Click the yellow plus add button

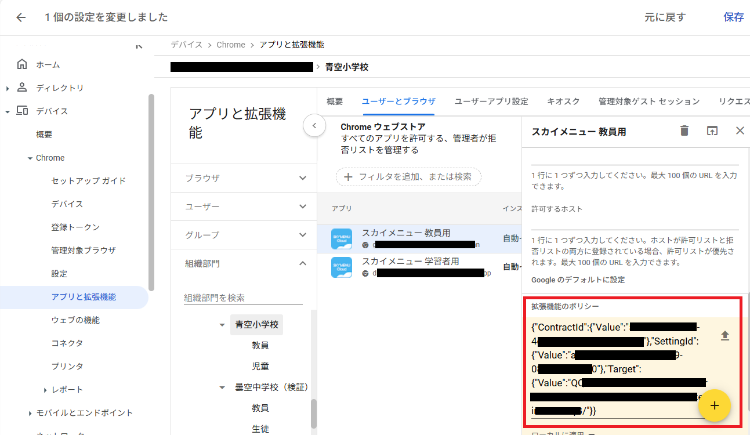pyautogui.click(x=715, y=405)
